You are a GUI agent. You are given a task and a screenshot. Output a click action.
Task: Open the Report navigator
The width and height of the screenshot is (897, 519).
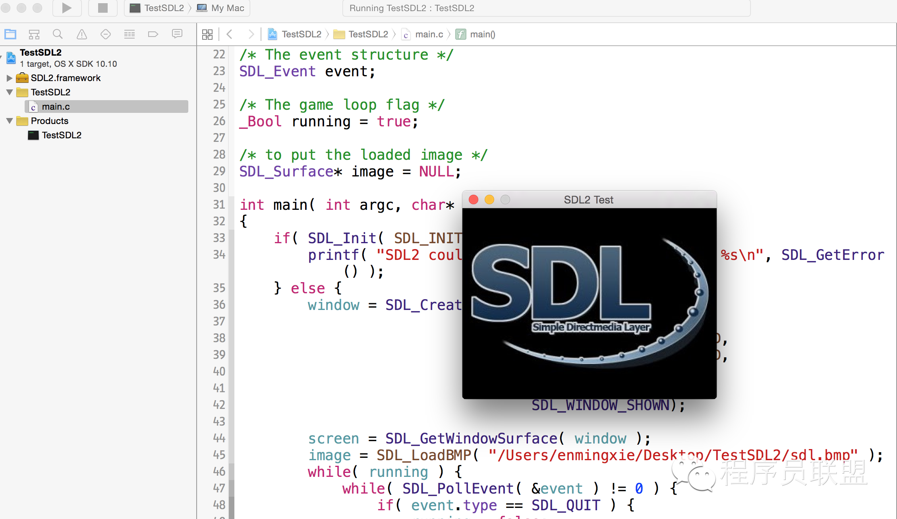pos(177,34)
